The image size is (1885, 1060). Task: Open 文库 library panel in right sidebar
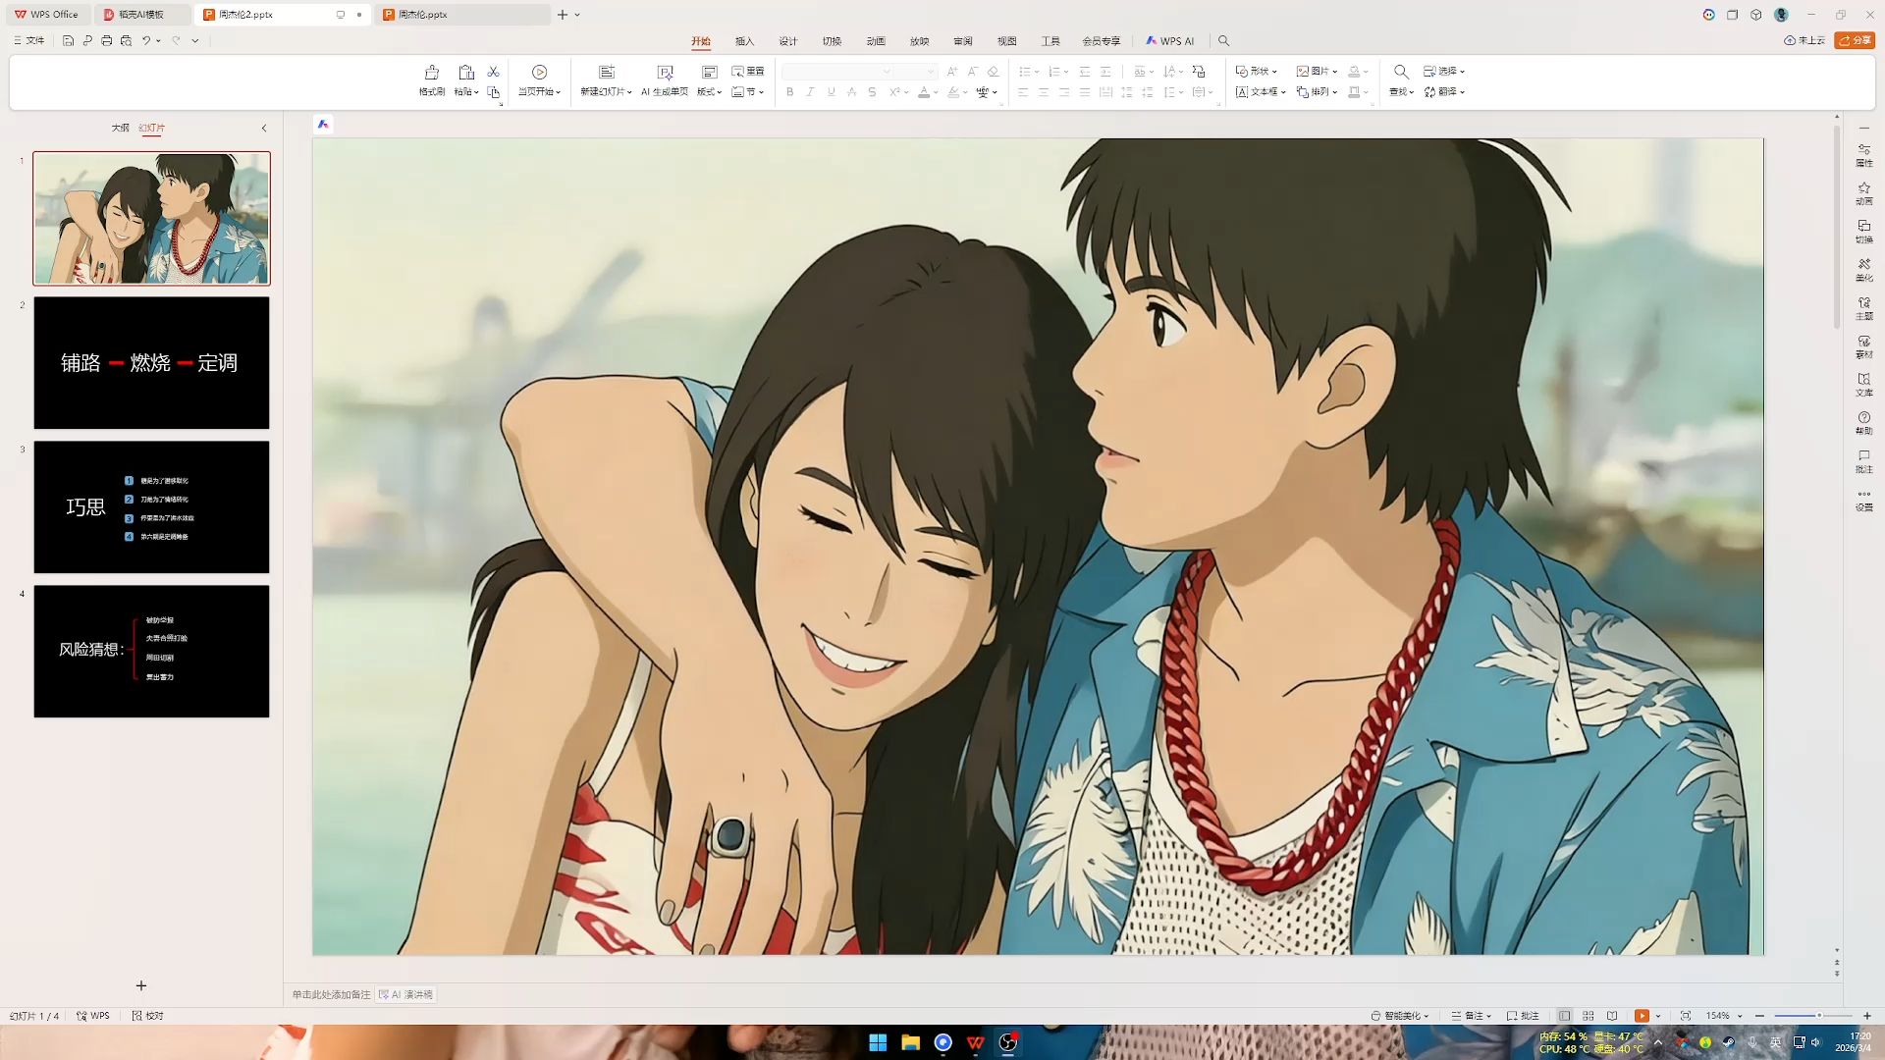click(1863, 385)
